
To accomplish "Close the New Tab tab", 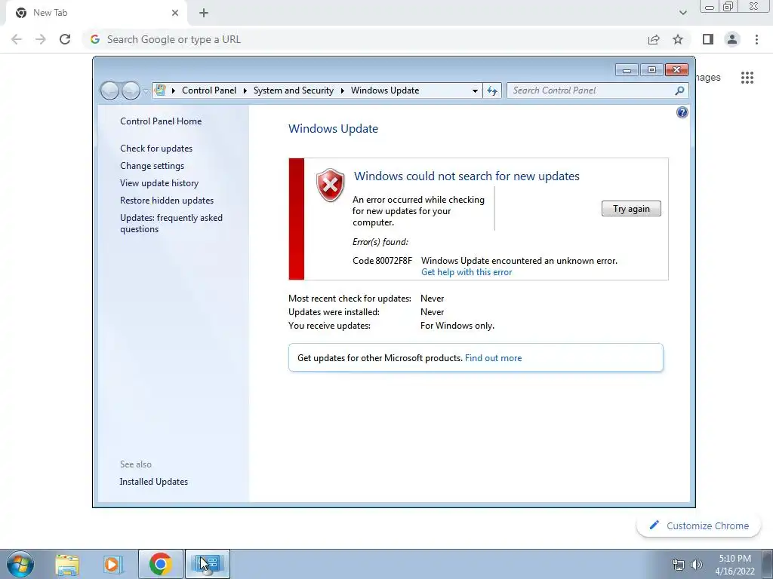I will pos(175,13).
